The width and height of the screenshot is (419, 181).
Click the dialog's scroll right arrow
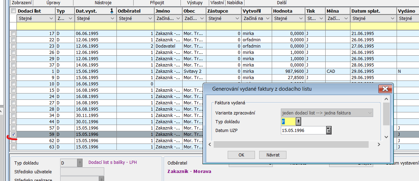click(378, 144)
